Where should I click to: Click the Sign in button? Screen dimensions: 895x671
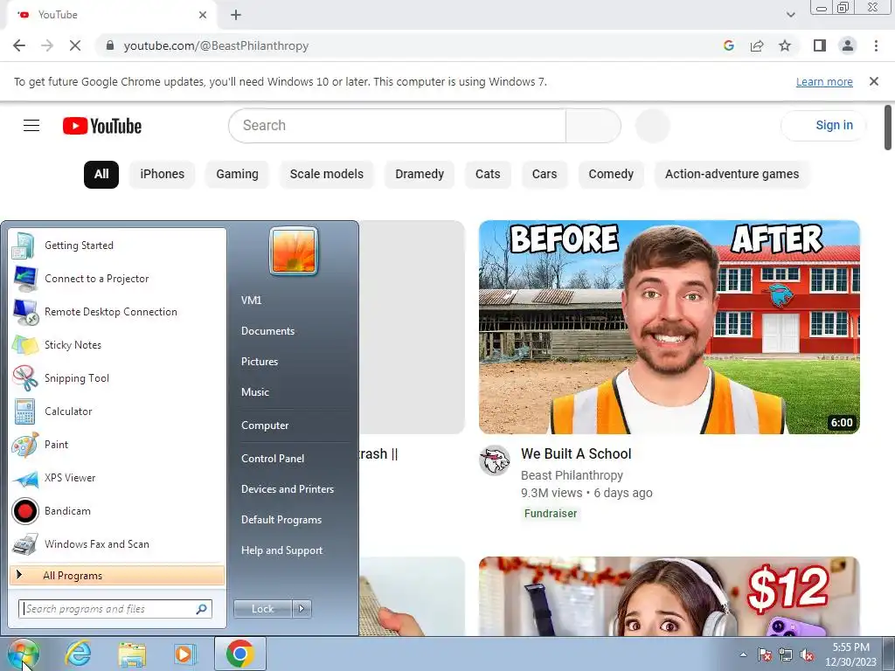(x=823, y=126)
